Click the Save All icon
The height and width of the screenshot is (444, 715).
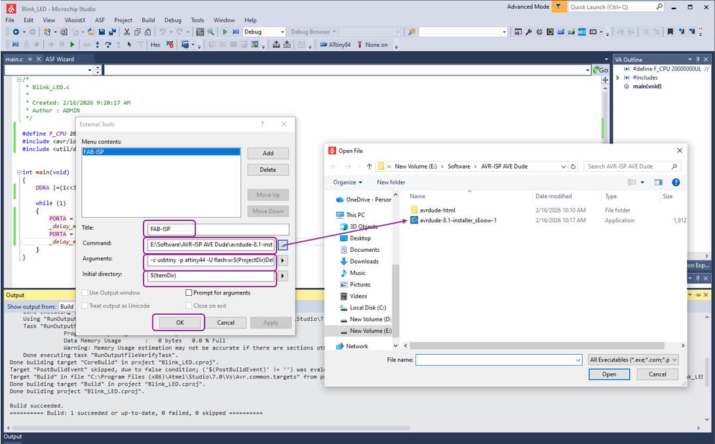(112, 32)
